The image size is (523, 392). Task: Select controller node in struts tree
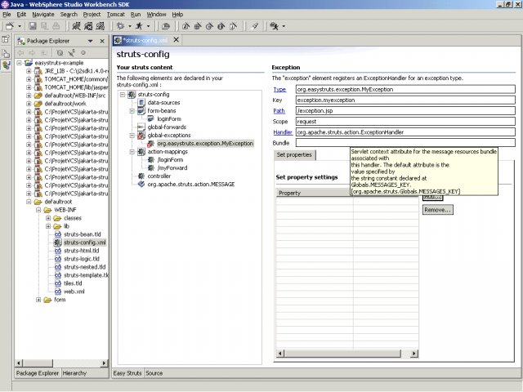pyautogui.click(x=159, y=176)
